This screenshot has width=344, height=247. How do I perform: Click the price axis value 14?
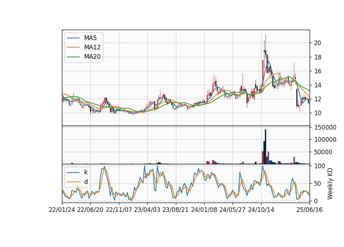point(317,85)
